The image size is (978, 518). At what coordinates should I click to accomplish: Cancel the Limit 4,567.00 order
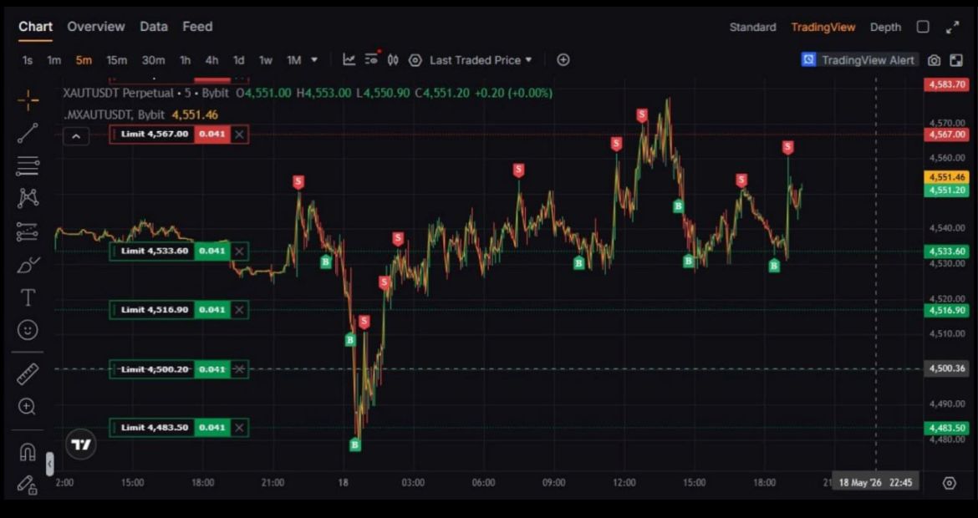240,135
